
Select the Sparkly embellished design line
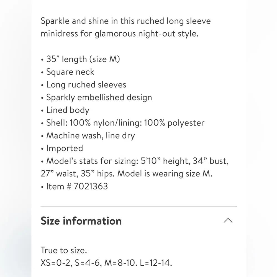click(99, 97)
